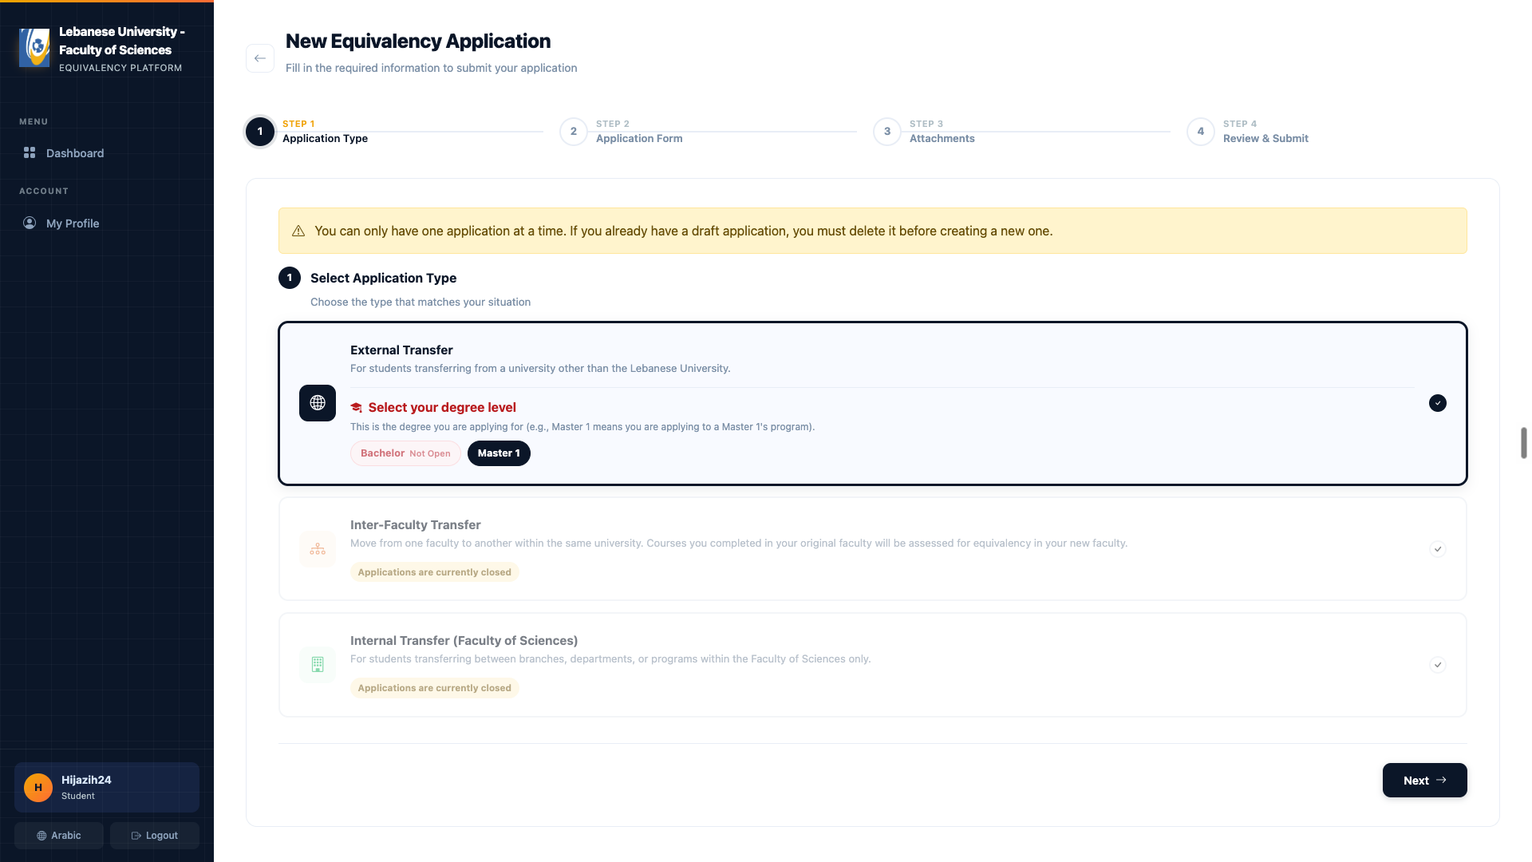Viewport: 1532px width, 862px height.
Task: Click the Hijazih24 Student user card
Action: coord(107,788)
